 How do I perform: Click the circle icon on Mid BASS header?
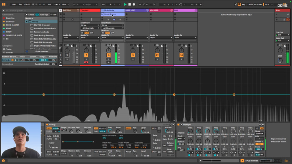point(171,10)
